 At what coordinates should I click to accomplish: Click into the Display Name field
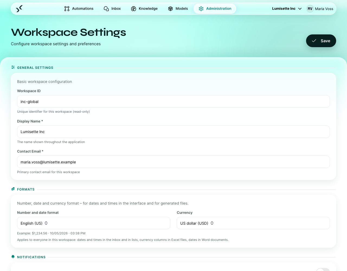[x=173, y=132]
